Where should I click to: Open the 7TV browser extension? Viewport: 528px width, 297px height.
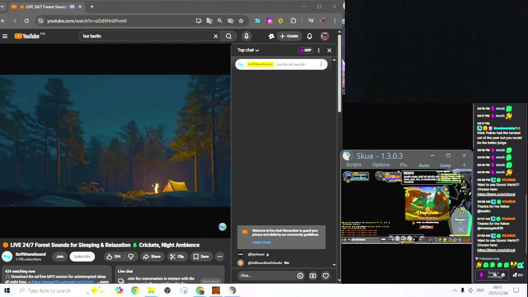coord(257,21)
